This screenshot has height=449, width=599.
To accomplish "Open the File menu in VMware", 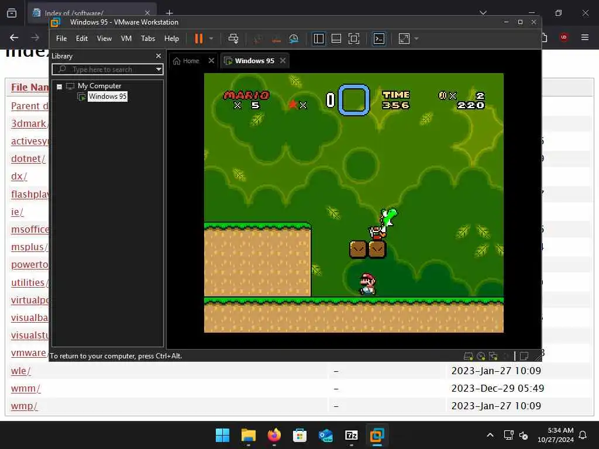I will pyautogui.click(x=61, y=39).
